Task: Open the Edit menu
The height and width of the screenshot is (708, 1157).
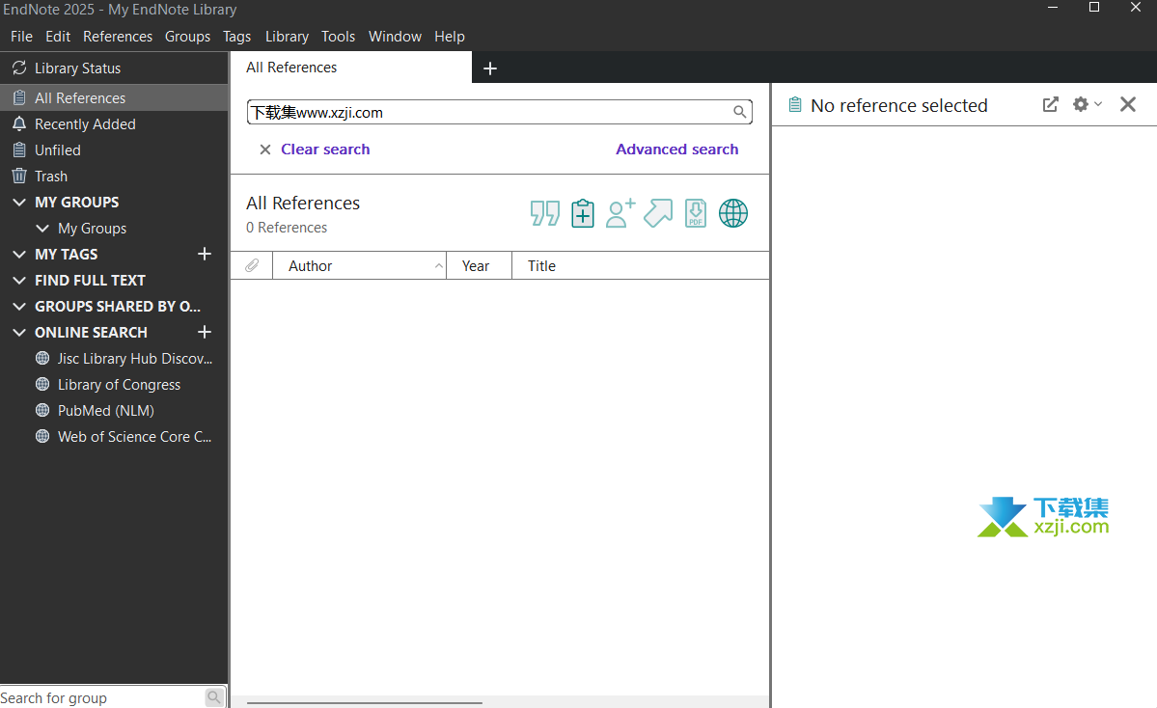Action: click(x=58, y=36)
